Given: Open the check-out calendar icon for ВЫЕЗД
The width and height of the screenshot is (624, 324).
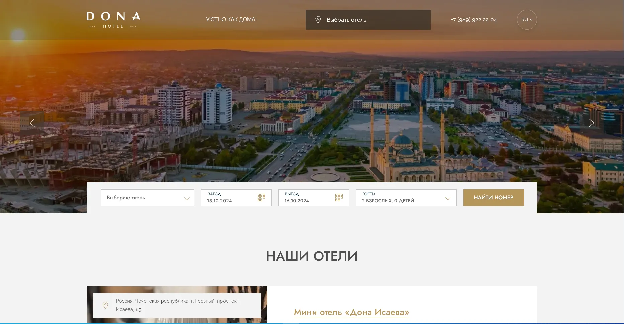Looking at the screenshot, I should (339, 197).
